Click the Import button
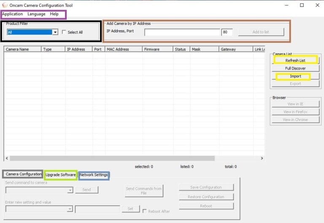The width and height of the screenshot is (324, 223). (x=295, y=76)
